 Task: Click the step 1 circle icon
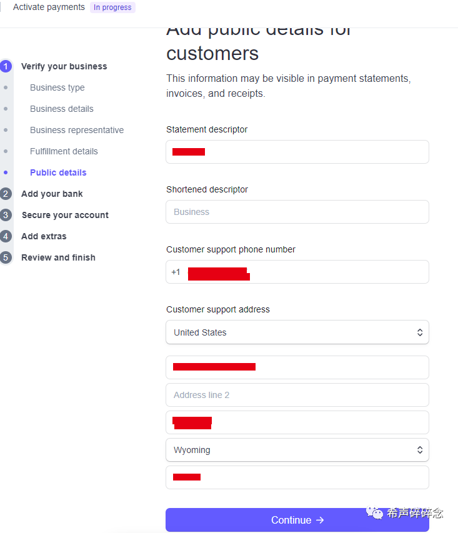[x=6, y=66]
